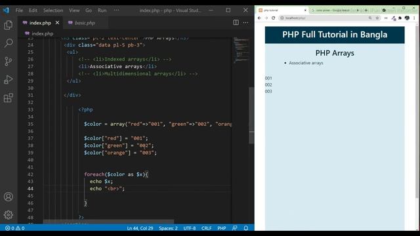The image size is (420, 236).
Task: Open the Selection menu
Action: click(53, 10)
